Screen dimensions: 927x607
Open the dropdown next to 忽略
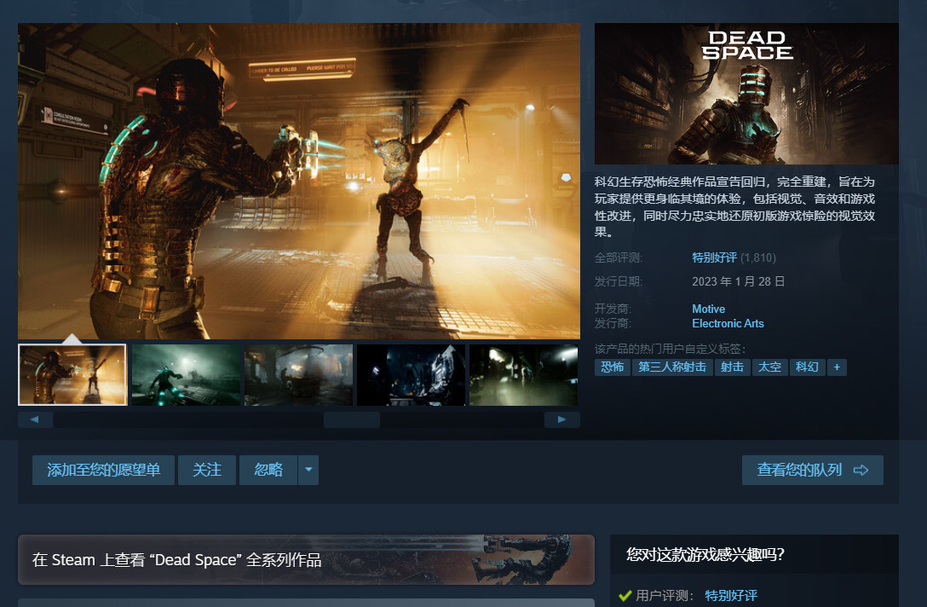click(x=308, y=469)
